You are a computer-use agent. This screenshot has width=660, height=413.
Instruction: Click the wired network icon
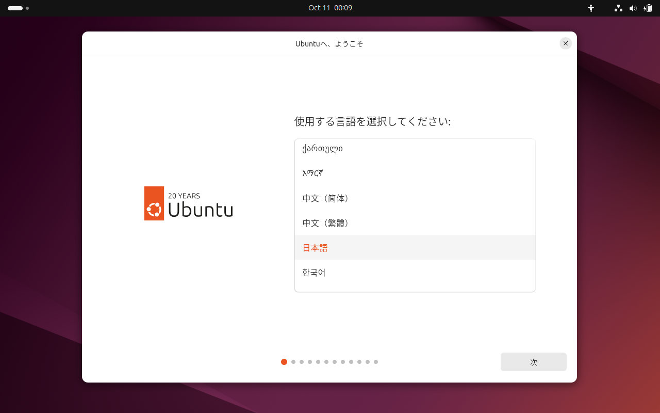618,8
